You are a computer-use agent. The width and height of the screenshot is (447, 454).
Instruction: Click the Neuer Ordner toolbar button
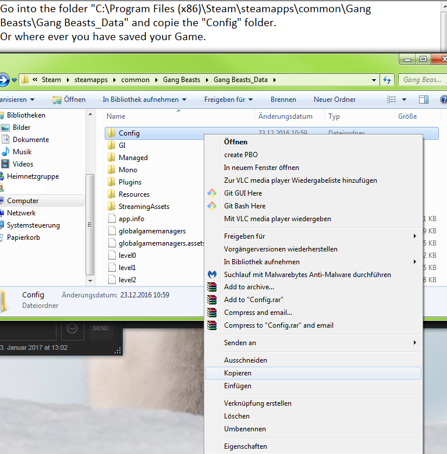pos(335,100)
